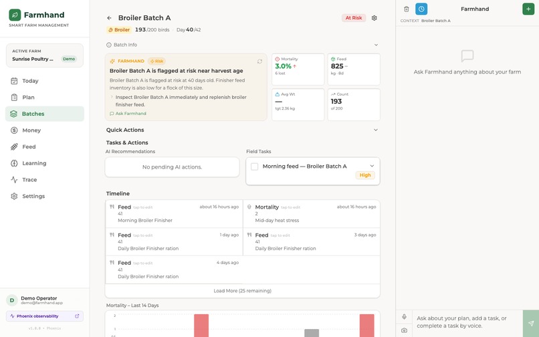Click the external link icon on Phoenix observability
The image size is (539, 337).
(77, 316)
